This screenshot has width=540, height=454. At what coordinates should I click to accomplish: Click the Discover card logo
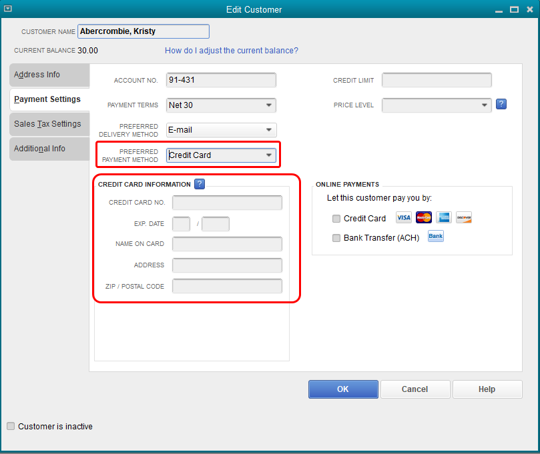click(x=464, y=217)
